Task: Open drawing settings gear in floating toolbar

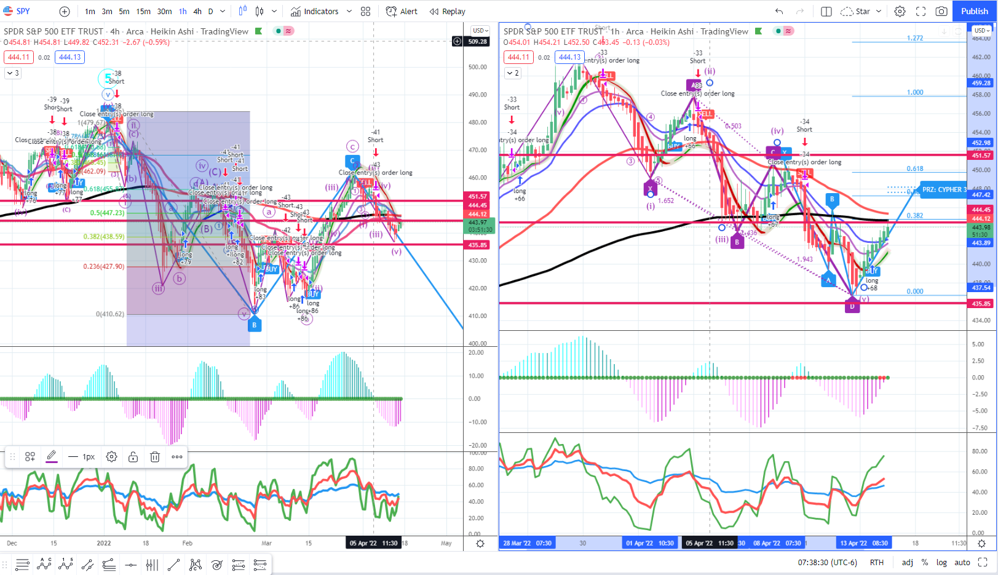Action: (111, 456)
